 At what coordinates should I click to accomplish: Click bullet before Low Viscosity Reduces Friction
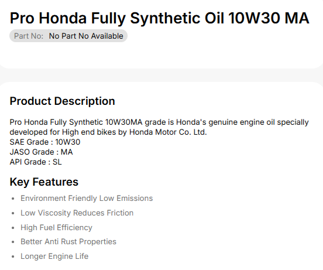(x=13, y=213)
